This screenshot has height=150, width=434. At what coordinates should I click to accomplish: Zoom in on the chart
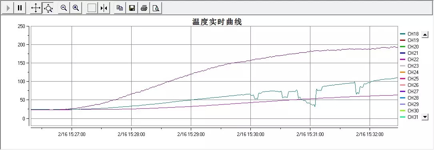tap(76, 8)
